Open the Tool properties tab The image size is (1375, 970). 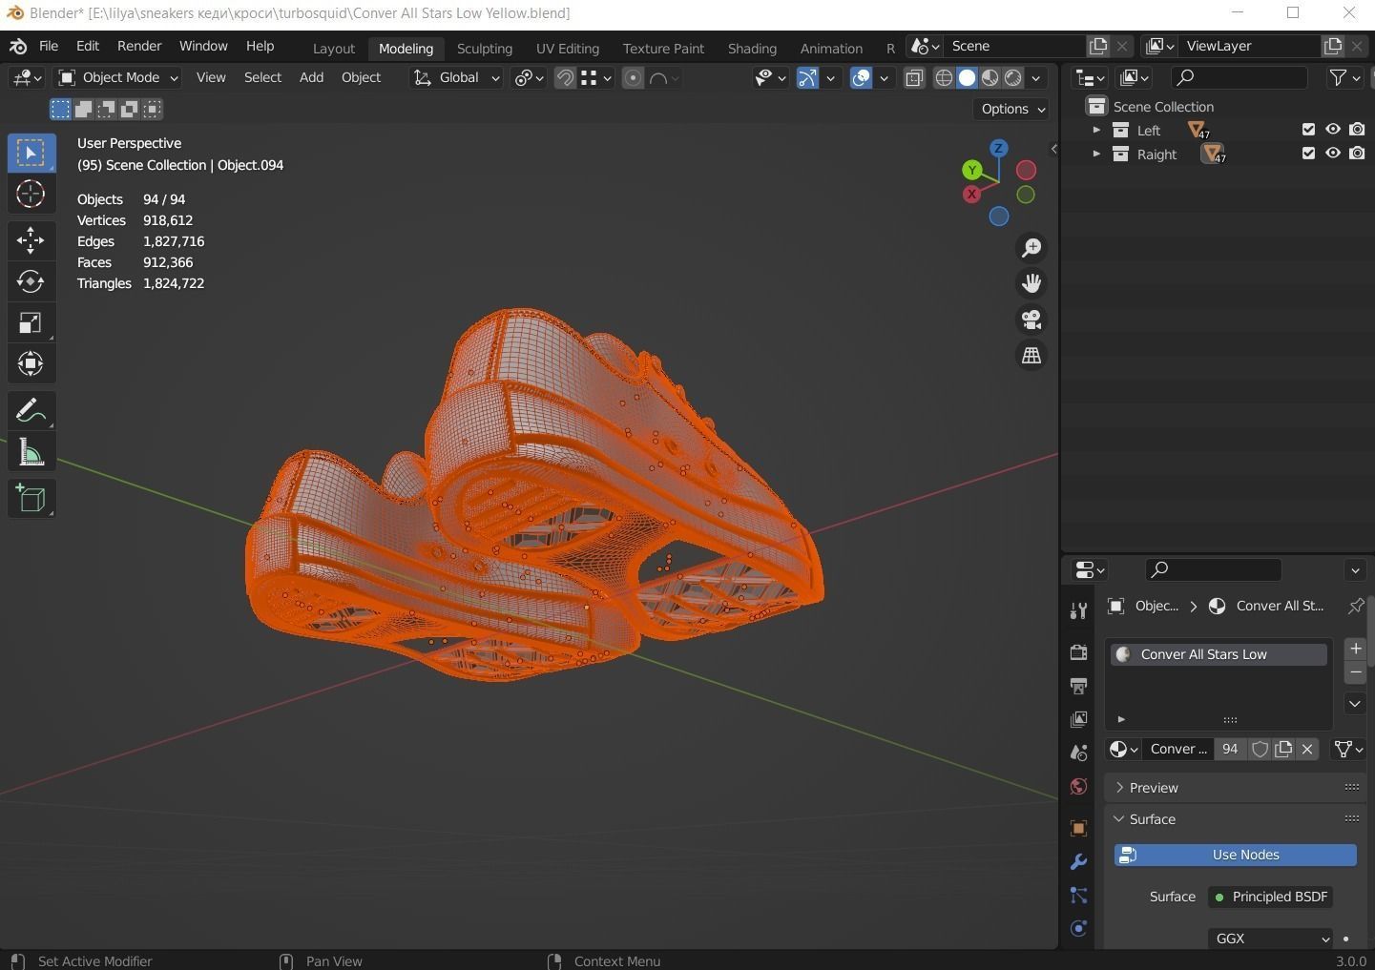[x=1079, y=610]
